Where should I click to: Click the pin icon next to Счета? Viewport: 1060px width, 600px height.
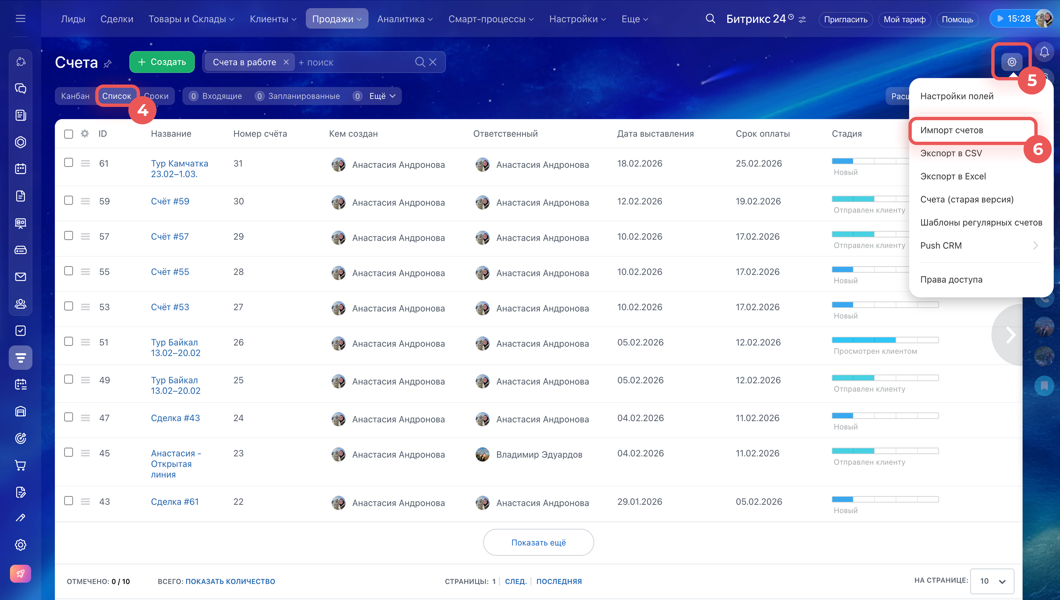pos(107,64)
